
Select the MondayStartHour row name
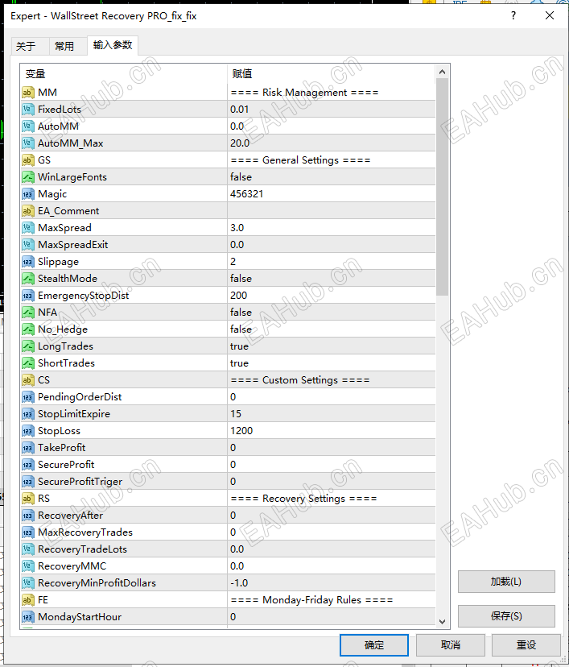coord(80,617)
